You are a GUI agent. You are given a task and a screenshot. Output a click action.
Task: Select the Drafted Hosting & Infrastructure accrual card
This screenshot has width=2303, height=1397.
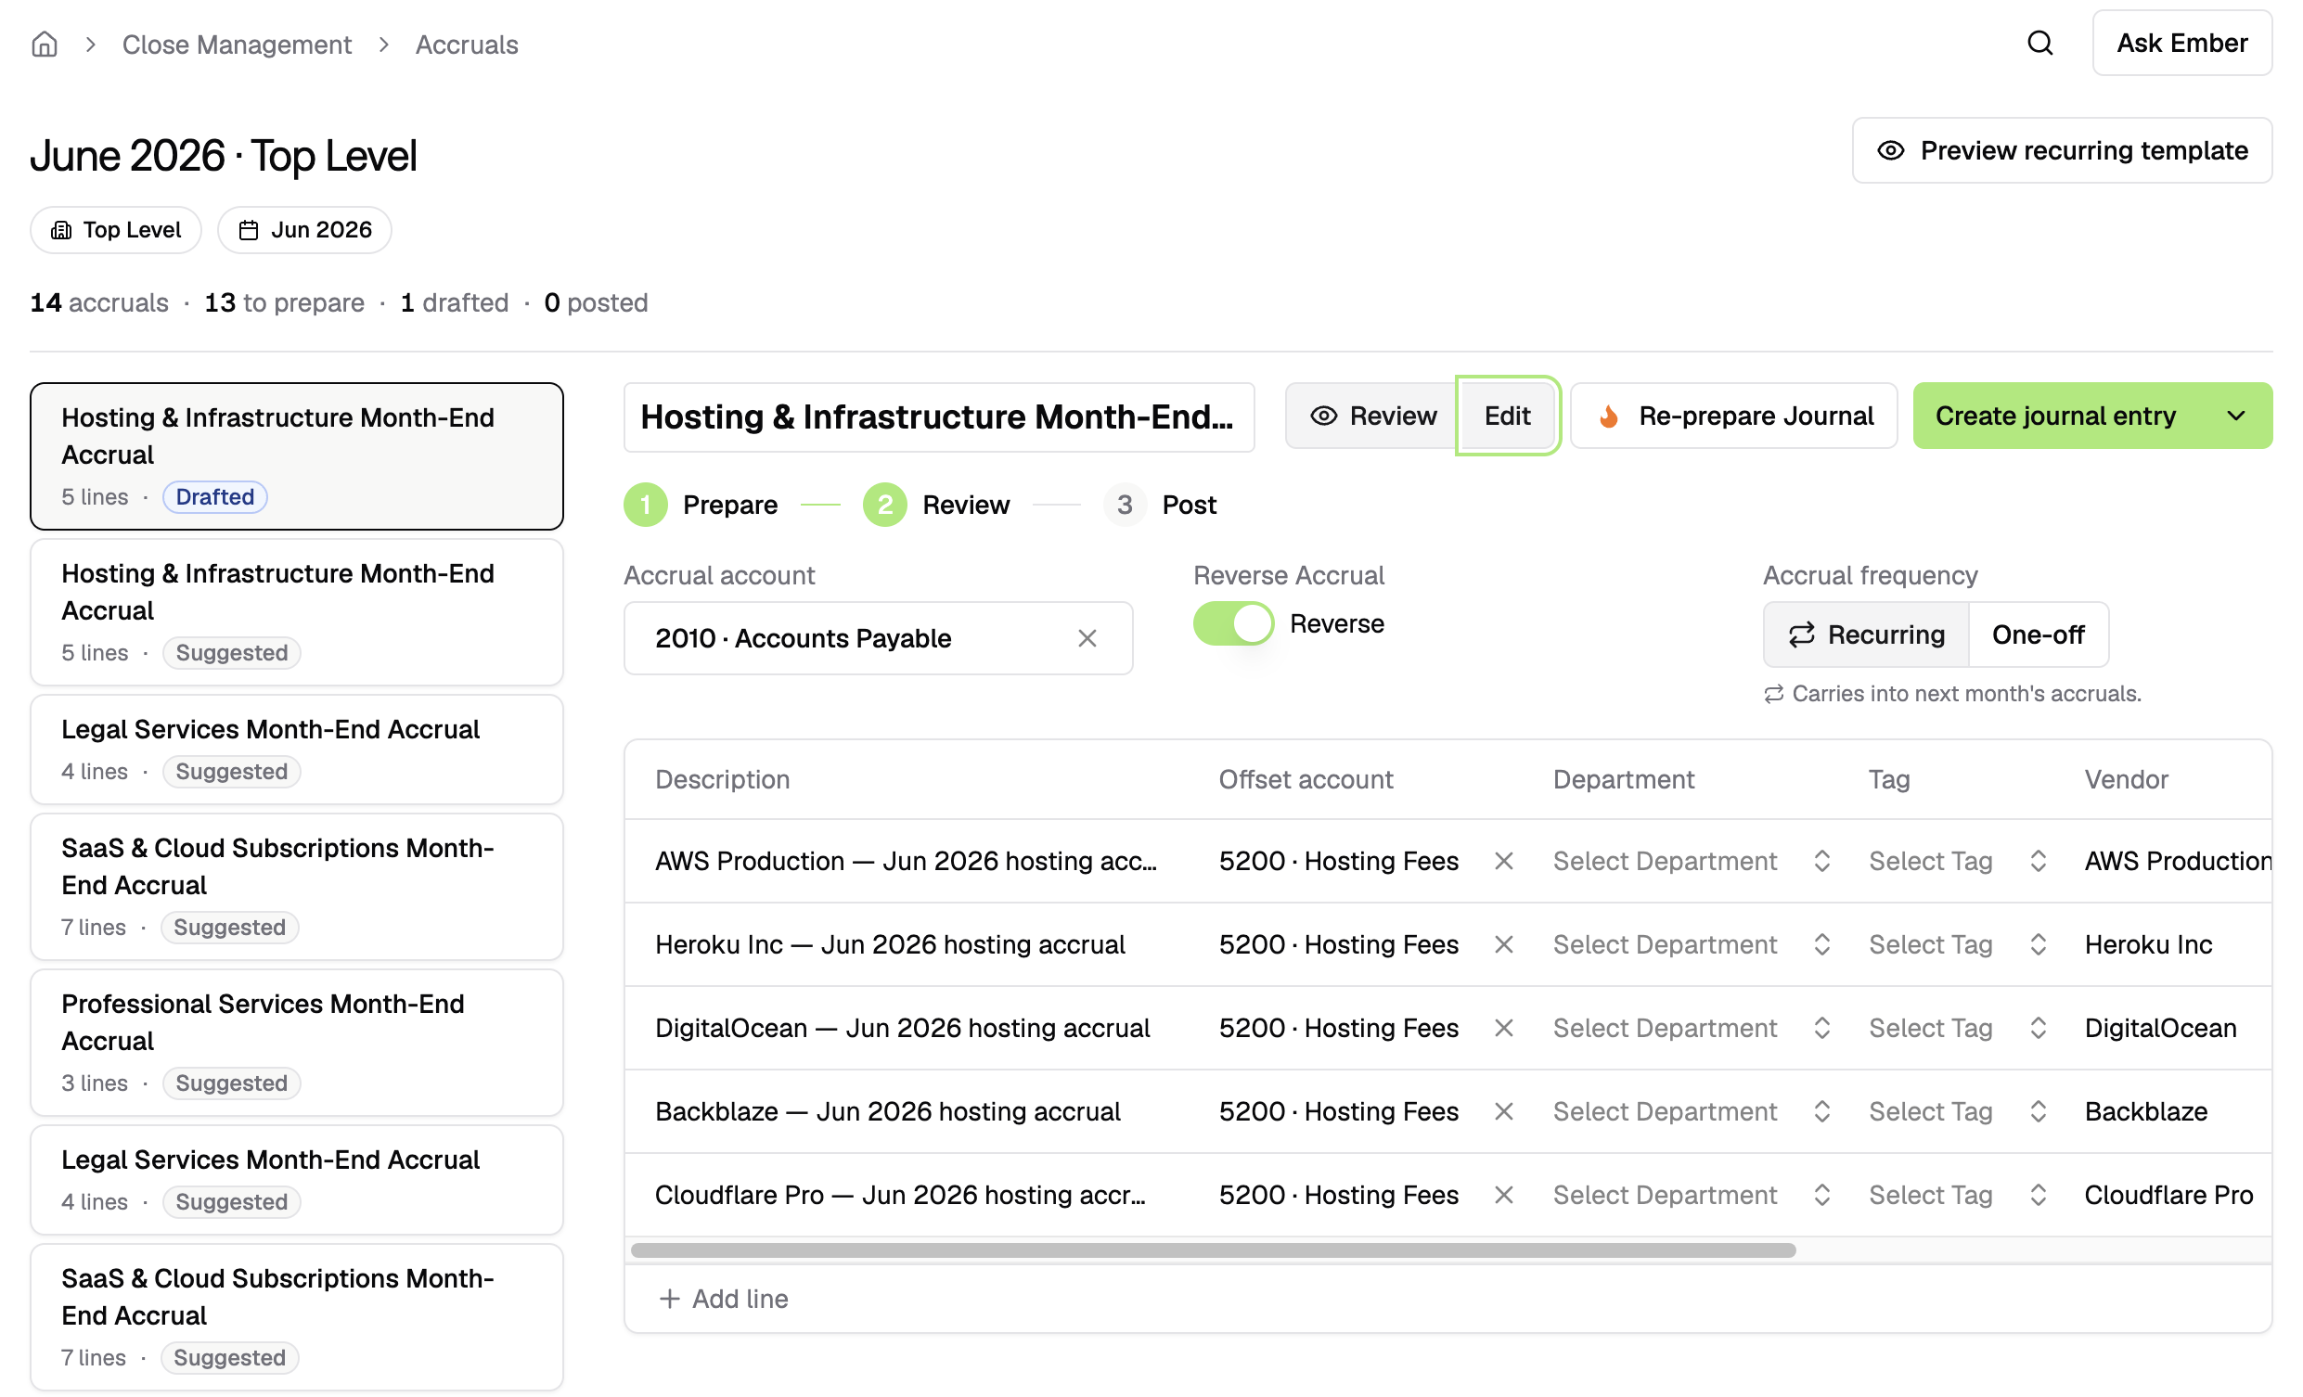click(296, 456)
